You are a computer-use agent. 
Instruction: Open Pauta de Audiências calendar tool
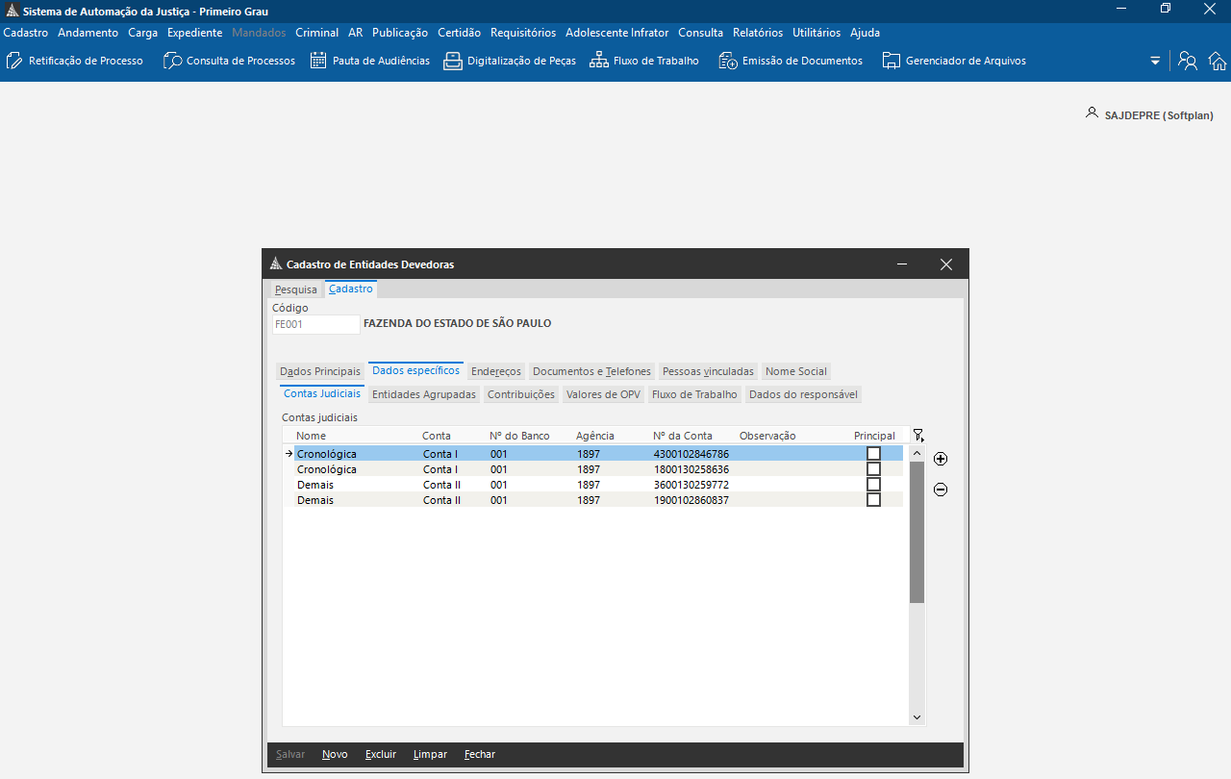[x=370, y=61]
